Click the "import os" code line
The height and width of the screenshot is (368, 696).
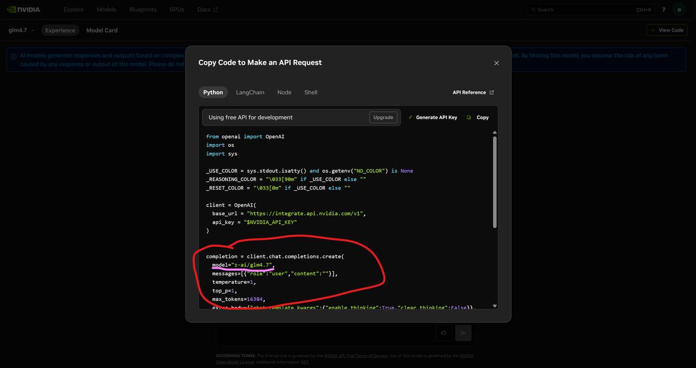coord(220,145)
